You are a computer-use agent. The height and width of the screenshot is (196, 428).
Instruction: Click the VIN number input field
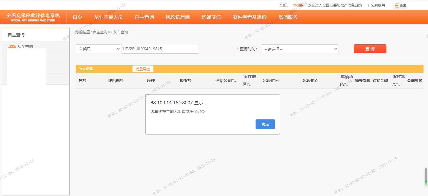[160, 49]
